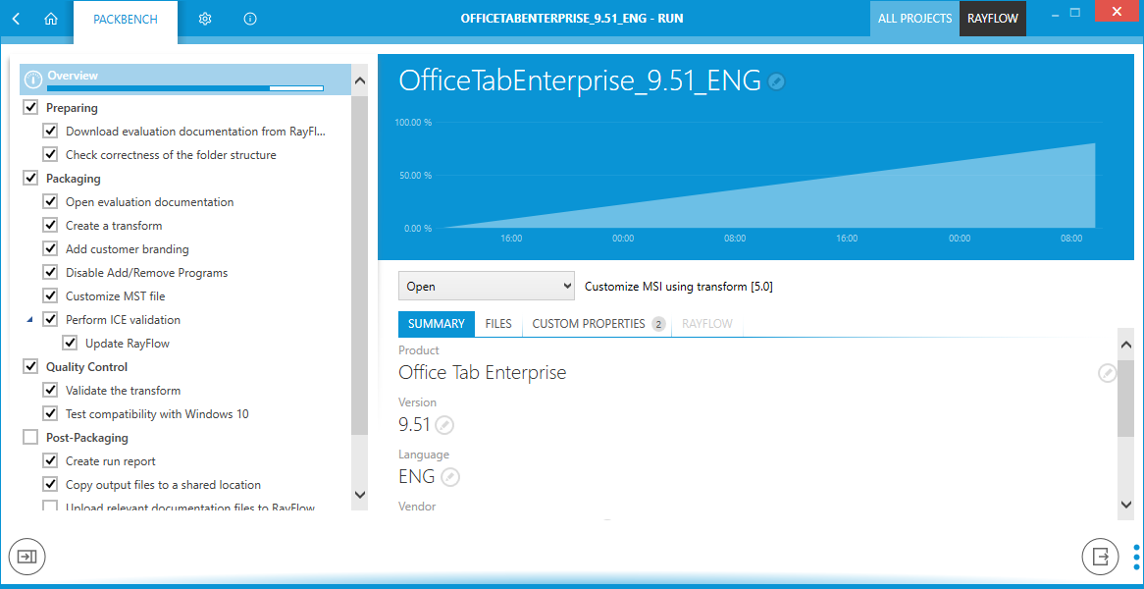The width and height of the screenshot is (1144, 589).
Task: Click the bottom-left panel toggle icon
Action: pyautogui.click(x=26, y=557)
